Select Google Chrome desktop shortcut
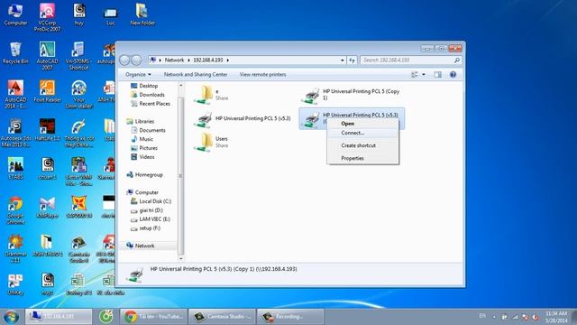Screen dimensions: 577x325 click(15, 210)
